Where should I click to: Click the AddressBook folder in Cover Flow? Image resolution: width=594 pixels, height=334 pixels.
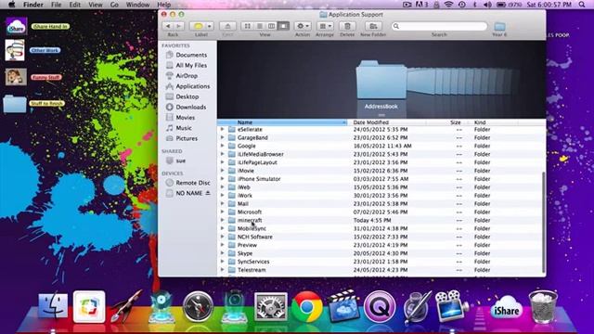point(381,81)
